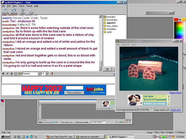Open the View menu in chat window

(x=15, y=6)
